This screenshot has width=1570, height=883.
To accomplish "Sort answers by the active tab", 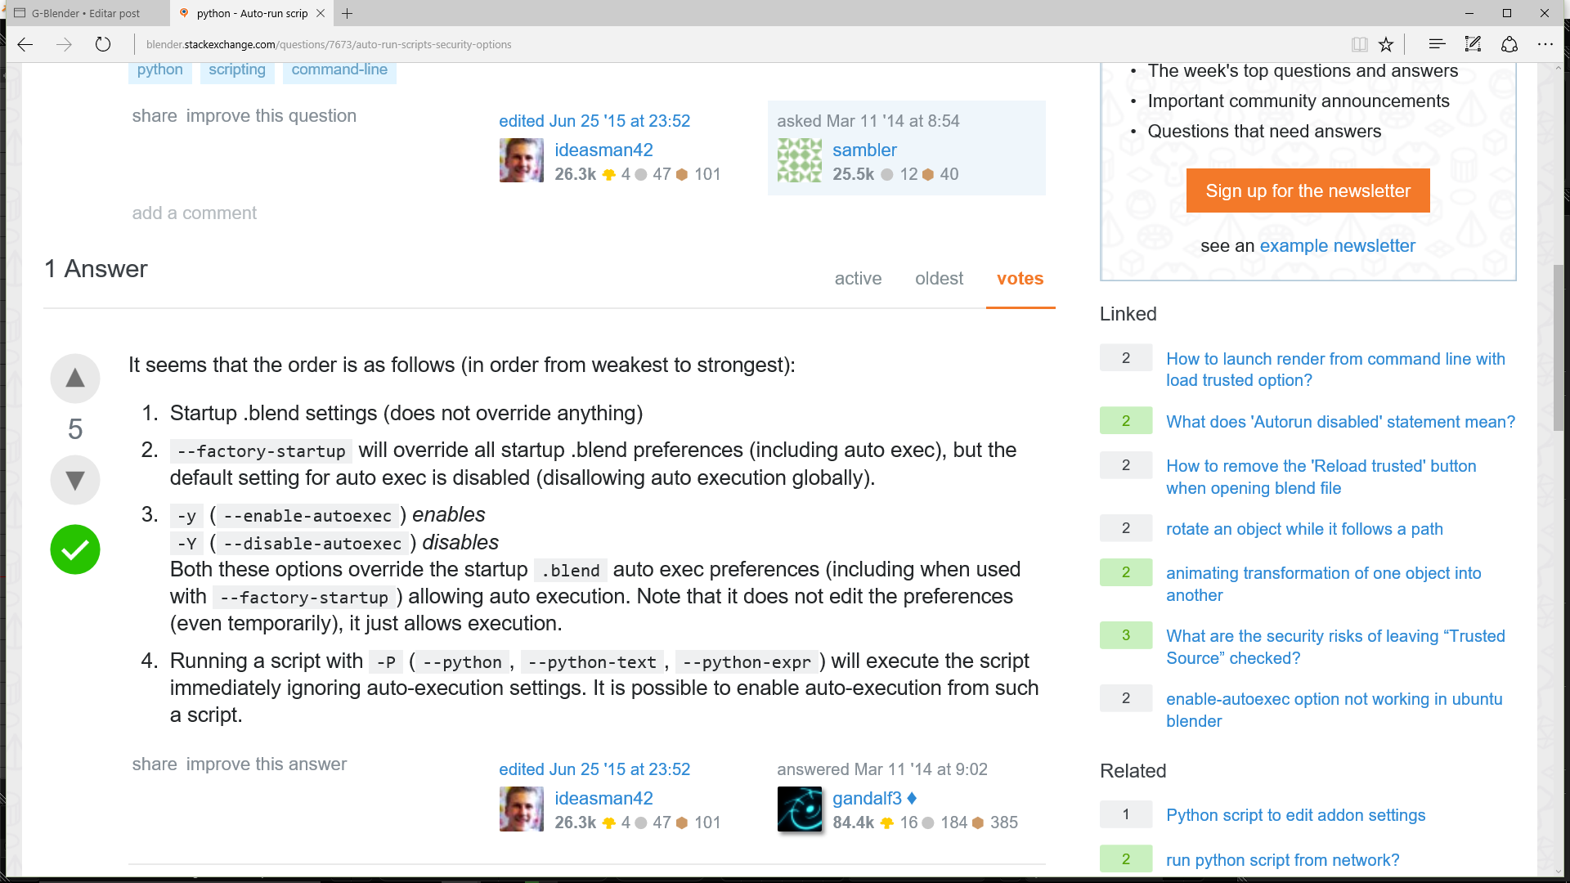I will 858,279.
